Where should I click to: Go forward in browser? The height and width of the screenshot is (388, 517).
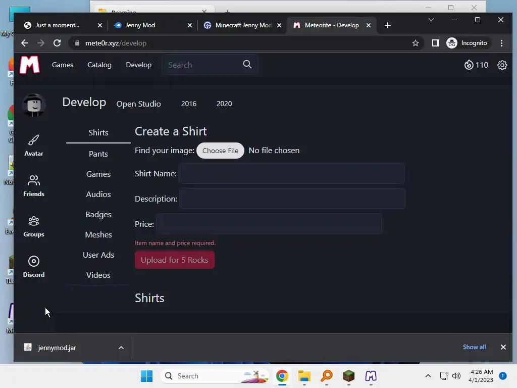pos(41,43)
